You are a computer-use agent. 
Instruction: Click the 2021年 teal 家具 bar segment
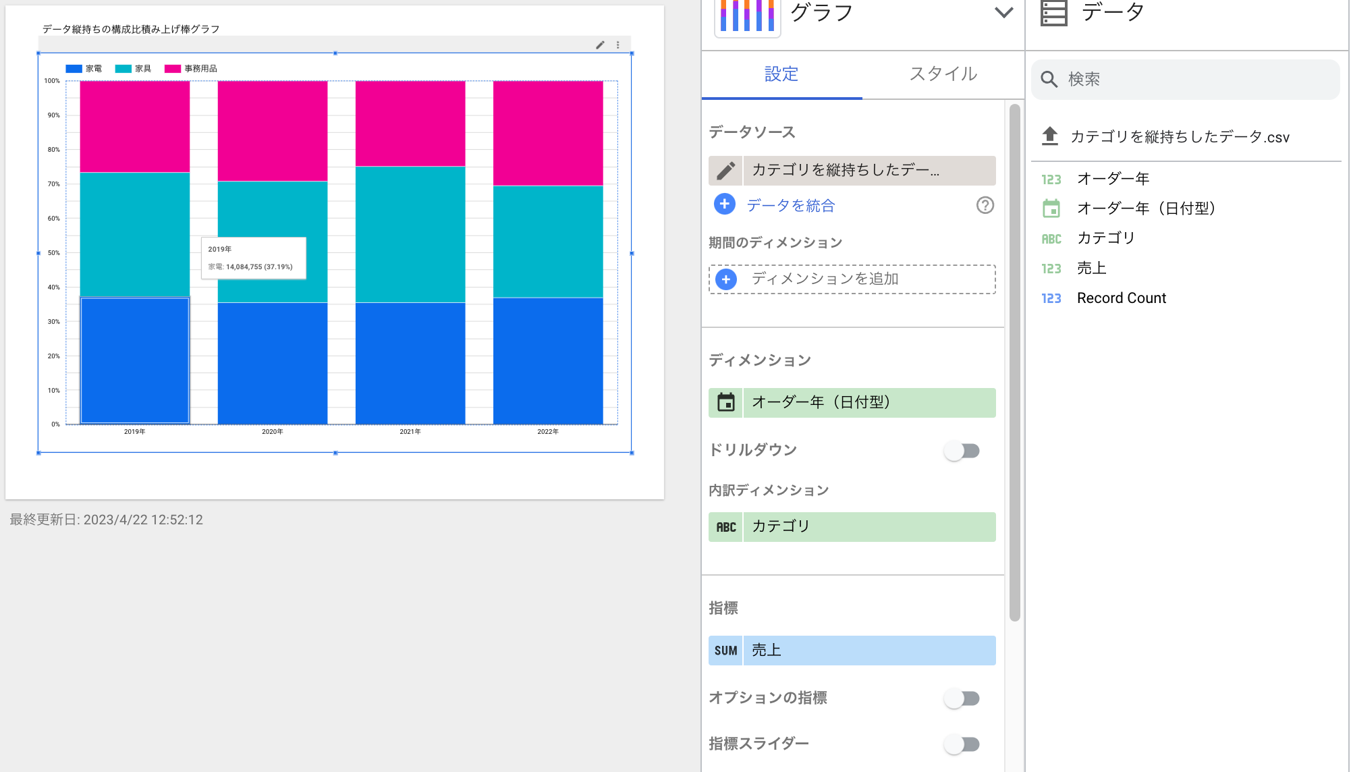click(x=410, y=234)
